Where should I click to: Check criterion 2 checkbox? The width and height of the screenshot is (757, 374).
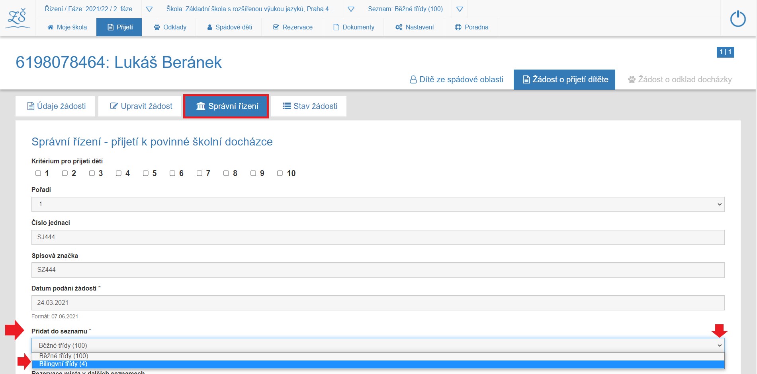coord(65,173)
